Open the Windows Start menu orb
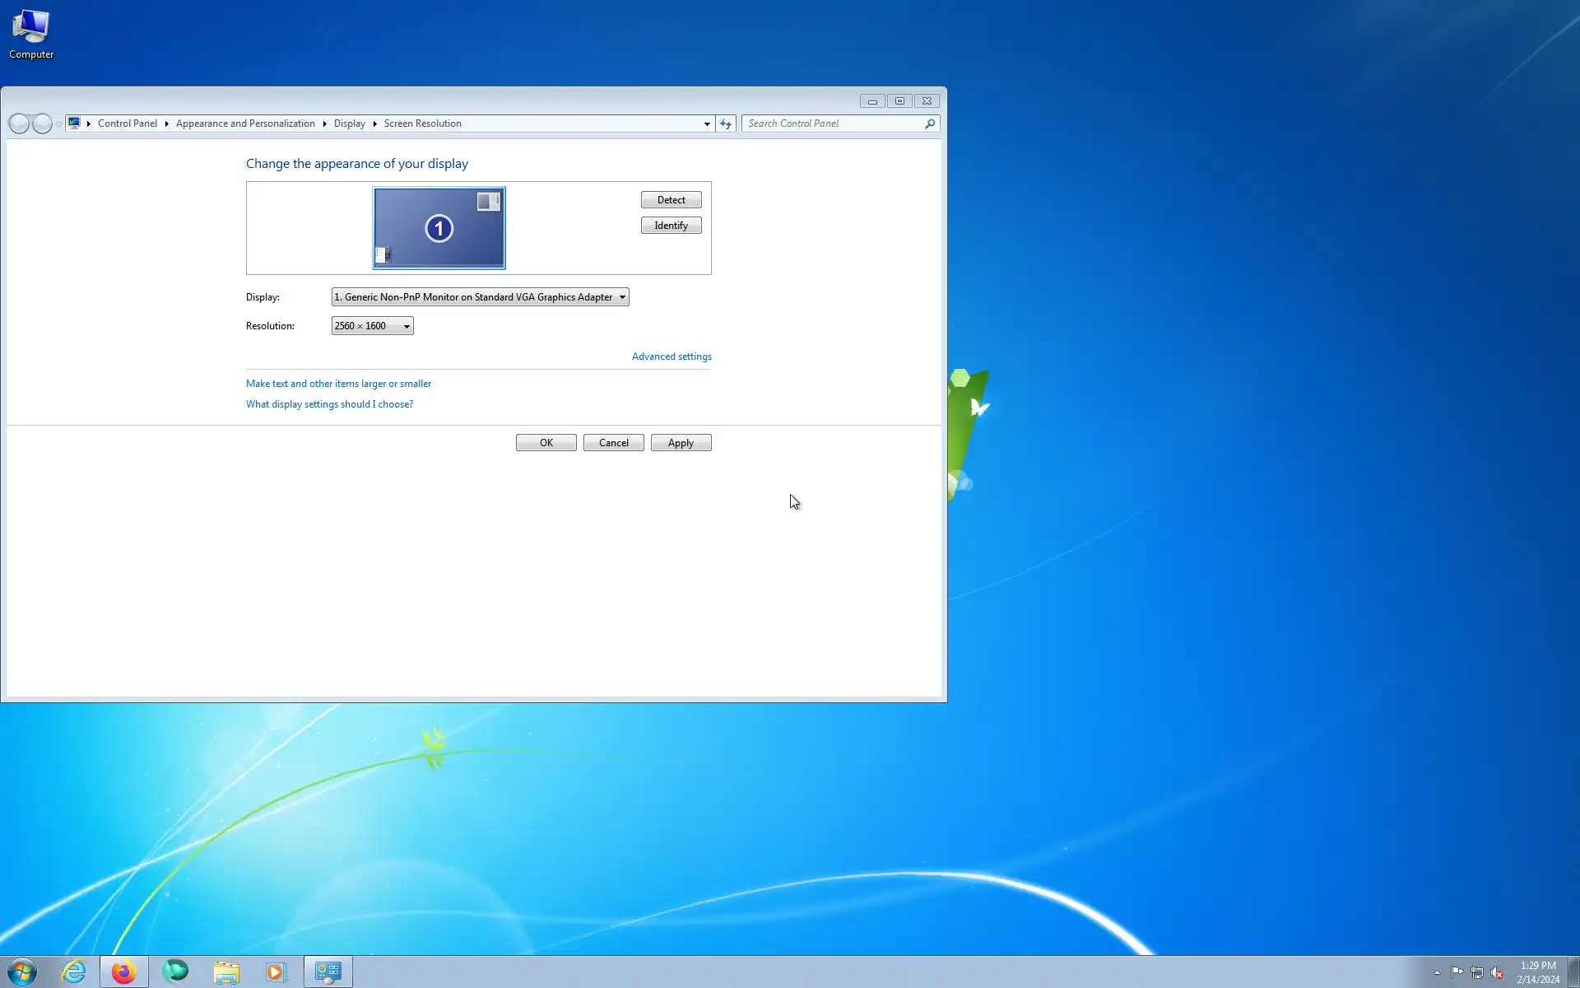Image resolution: width=1580 pixels, height=988 pixels. pyautogui.click(x=22, y=972)
